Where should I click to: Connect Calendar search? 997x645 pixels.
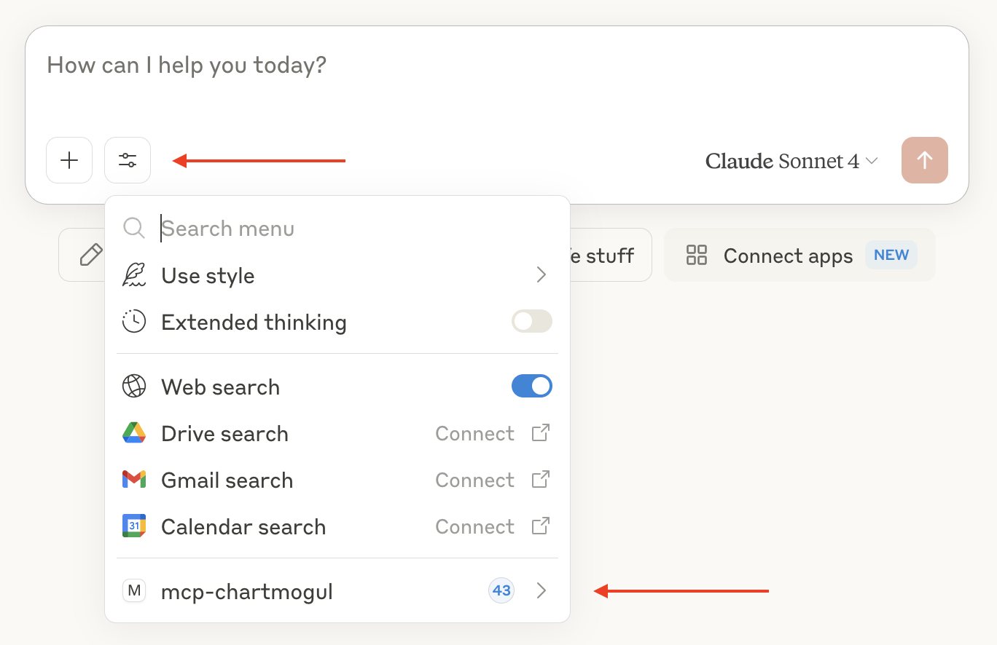474,527
